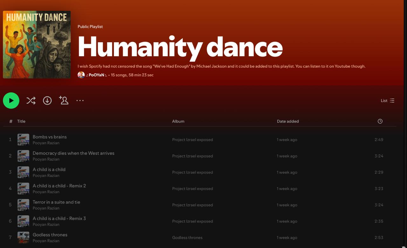Screen dimensions: 407x248
Task: Select track Terror in a suite and tie
Action: click(56, 202)
